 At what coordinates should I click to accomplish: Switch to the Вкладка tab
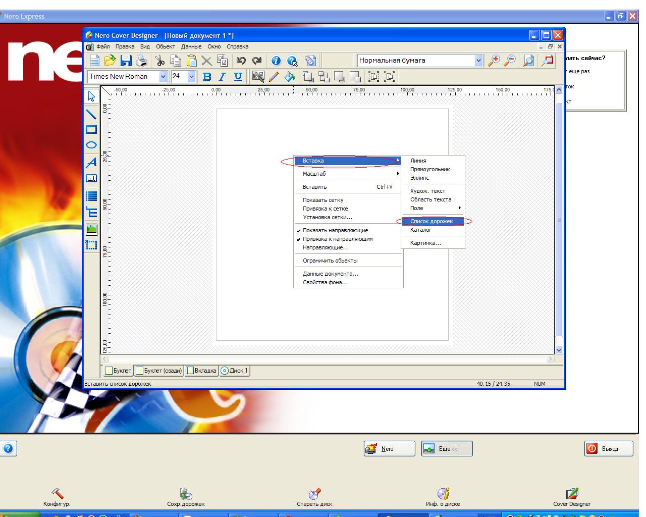pos(201,371)
